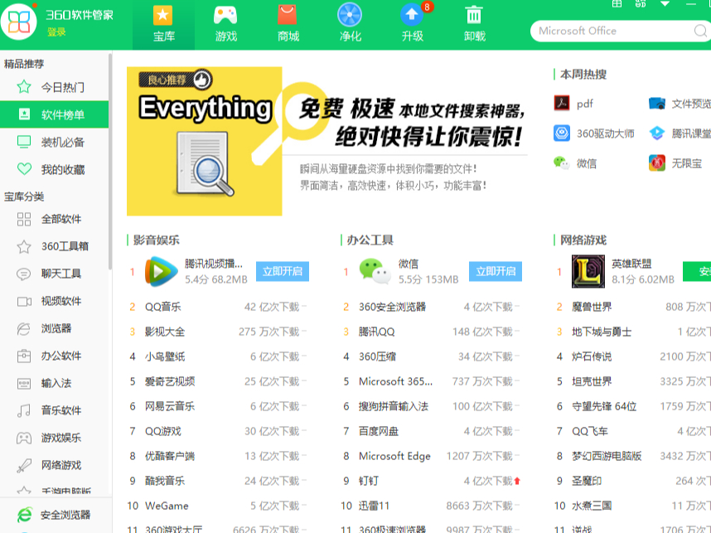Launch 安全浏览器 from its green e icon
Image resolution: width=711 pixels, height=533 pixels.
coord(25,515)
